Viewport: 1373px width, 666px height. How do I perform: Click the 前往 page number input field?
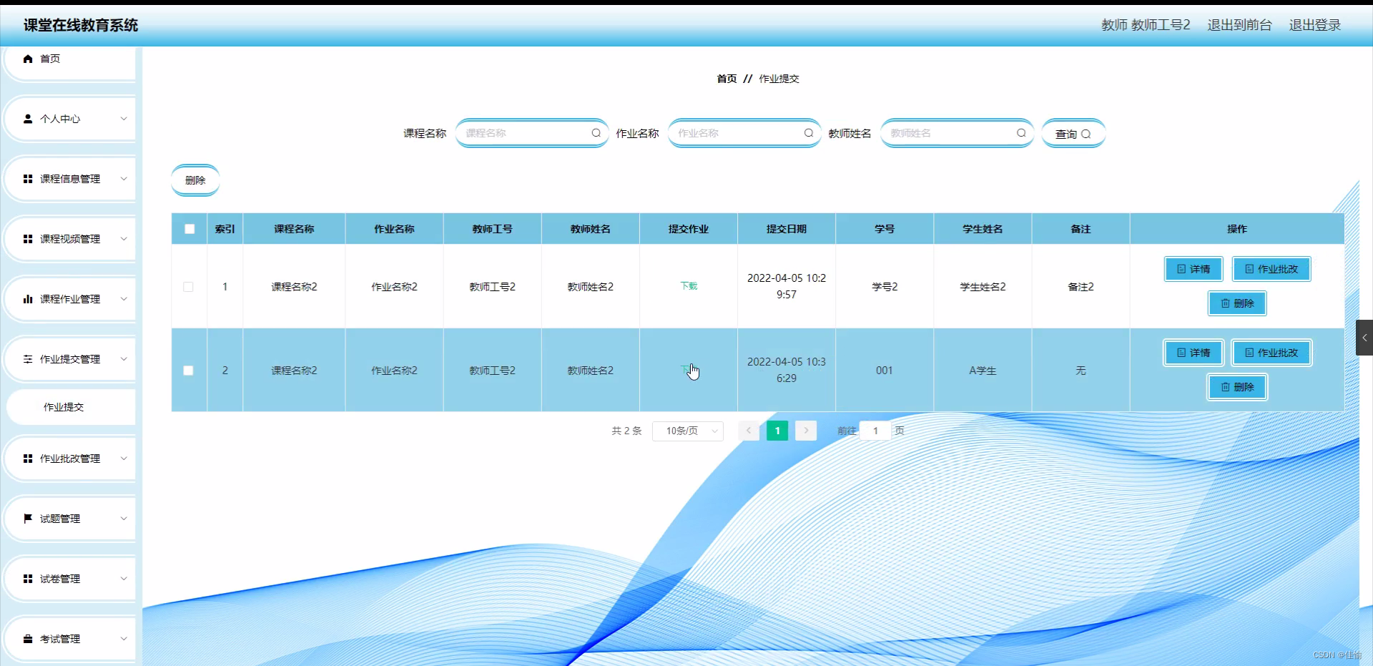(875, 431)
